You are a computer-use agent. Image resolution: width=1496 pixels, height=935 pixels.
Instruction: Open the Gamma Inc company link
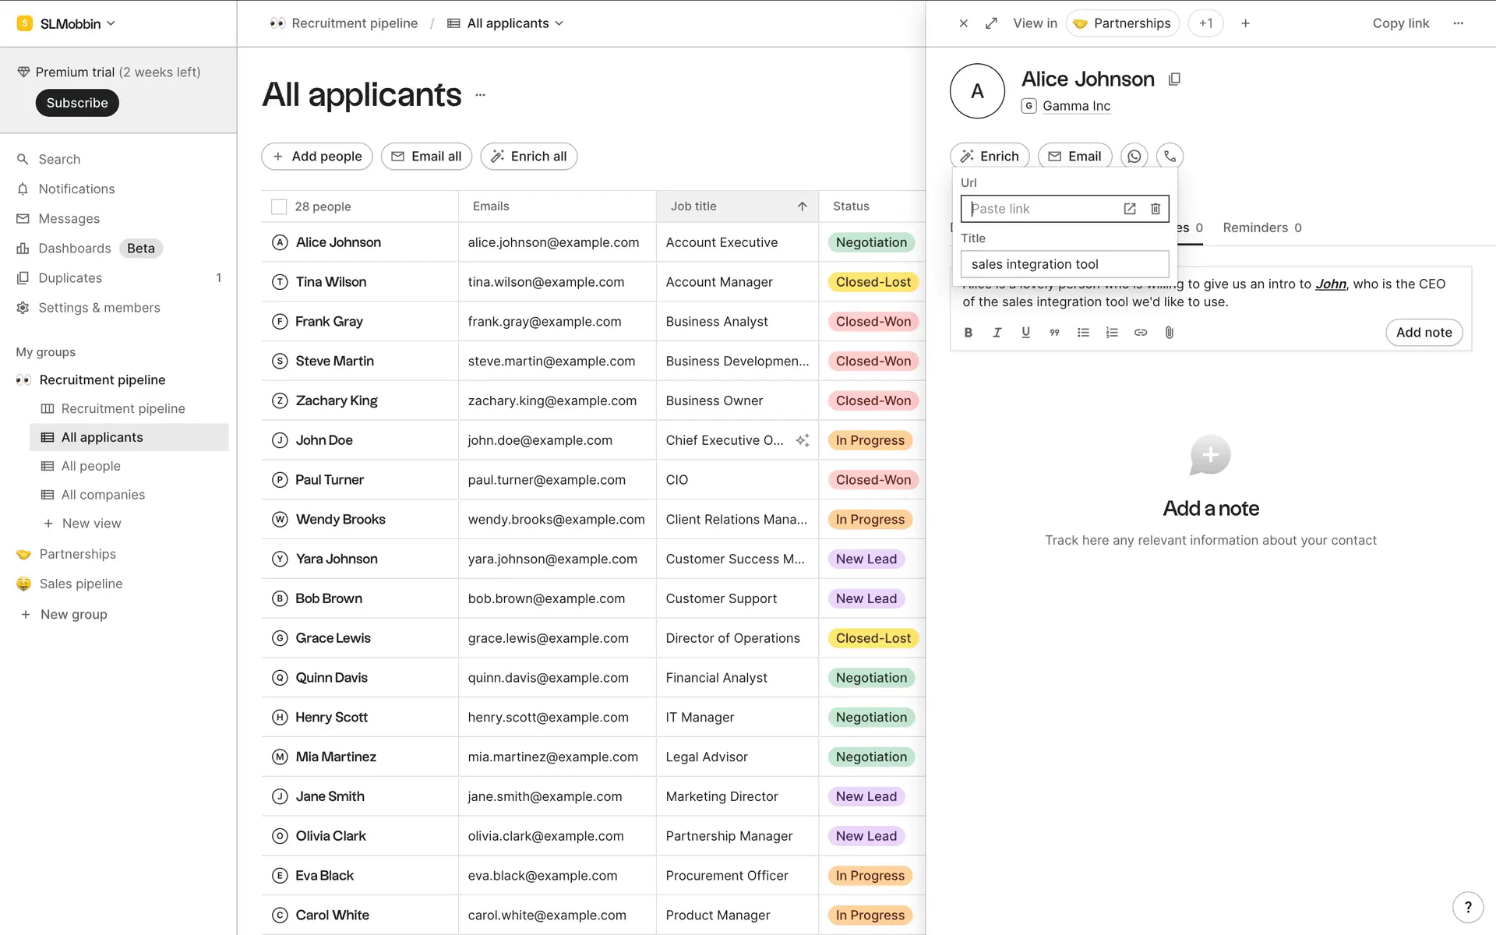[x=1075, y=106]
